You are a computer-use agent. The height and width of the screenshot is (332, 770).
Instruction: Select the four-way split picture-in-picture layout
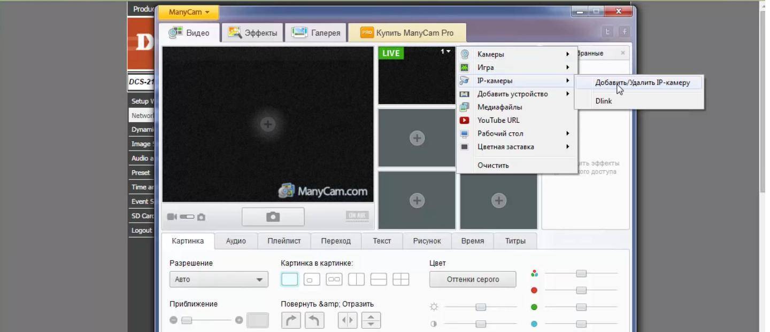click(x=401, y=279)
